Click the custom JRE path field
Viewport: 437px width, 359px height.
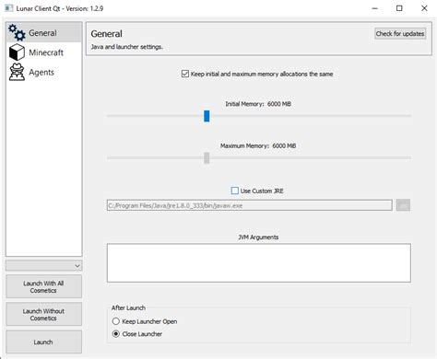250,205
